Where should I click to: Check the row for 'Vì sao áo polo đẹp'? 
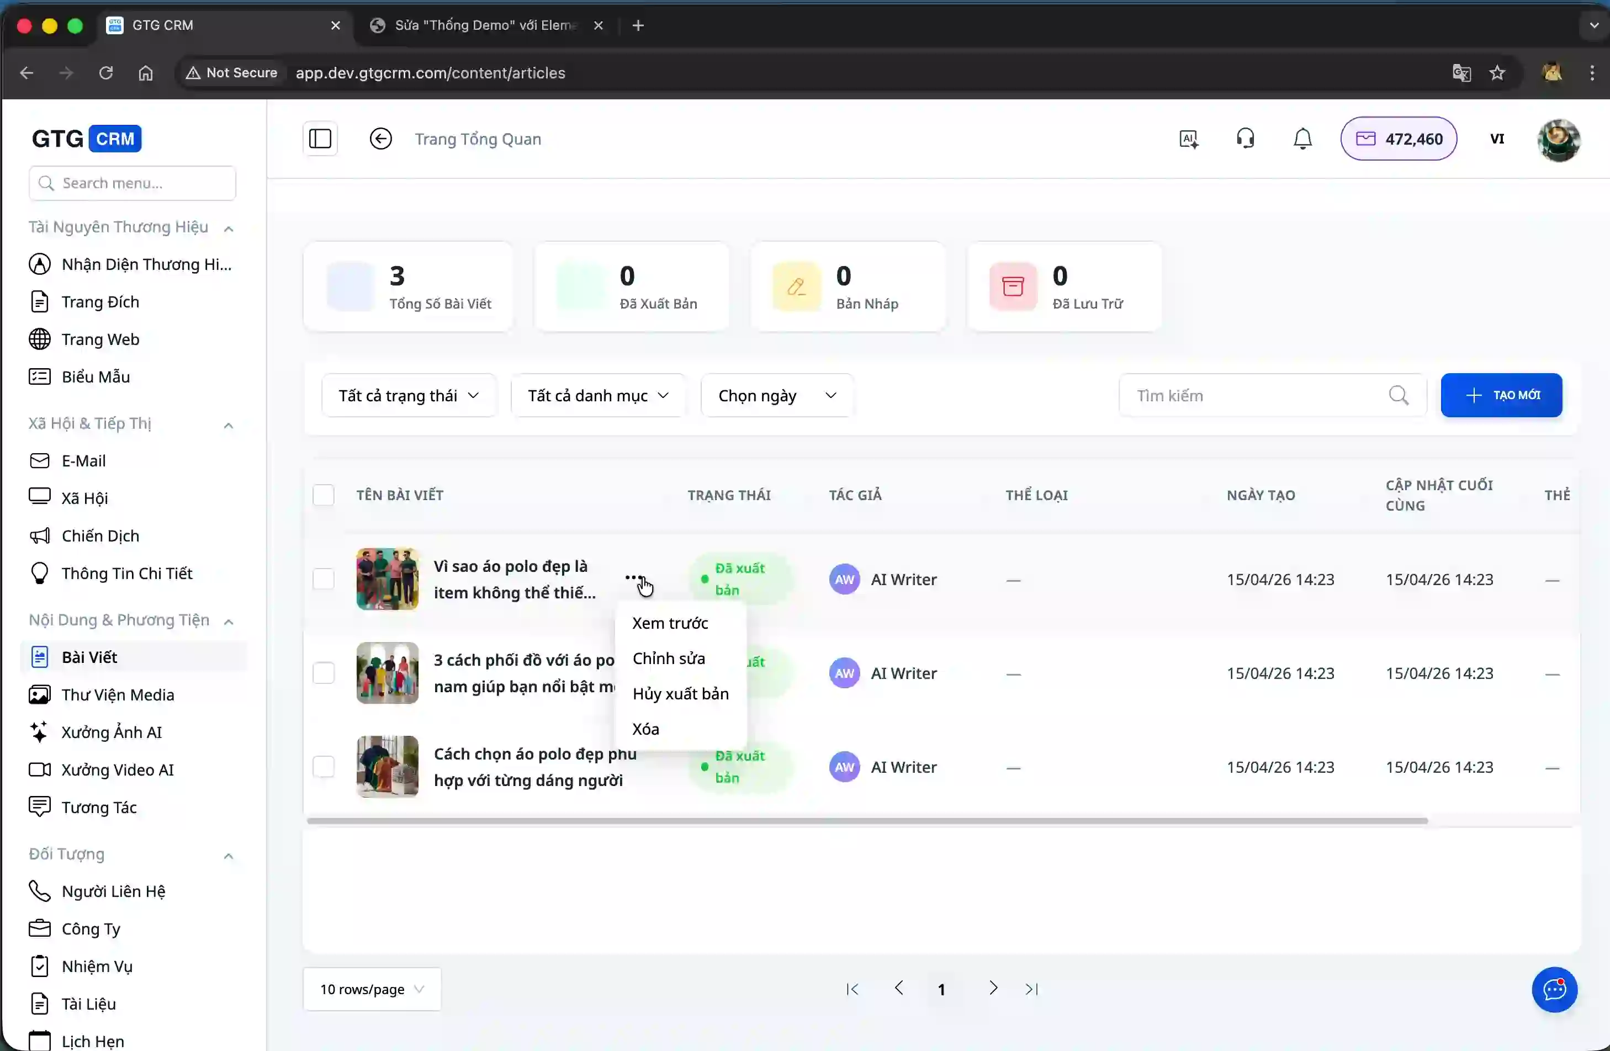[x=324, y=579]
